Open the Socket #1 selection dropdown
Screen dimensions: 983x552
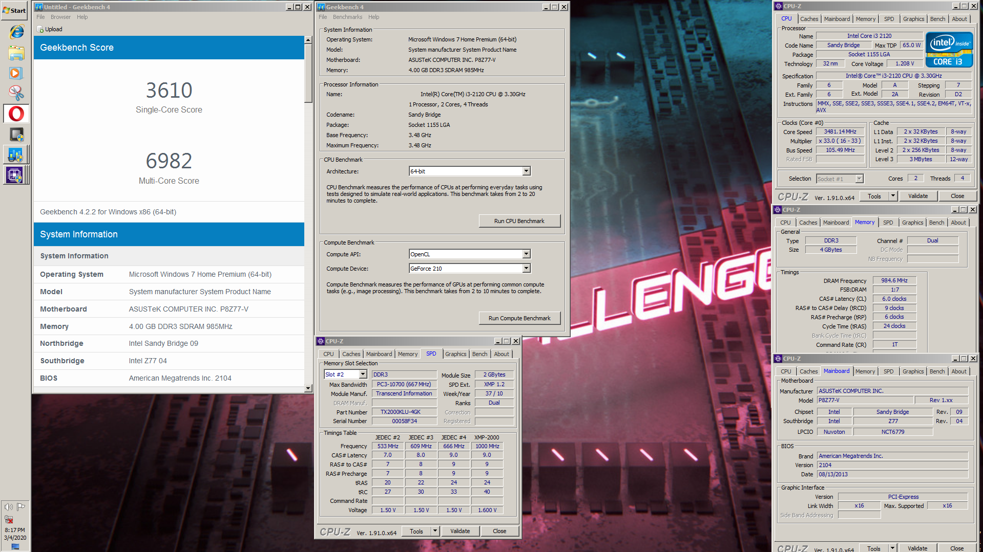(859, 179)
